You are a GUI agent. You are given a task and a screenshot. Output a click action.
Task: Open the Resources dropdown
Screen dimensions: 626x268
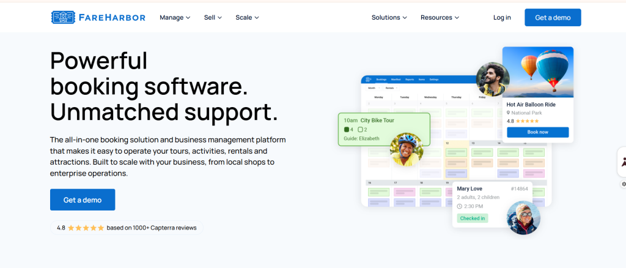(440, 18)
